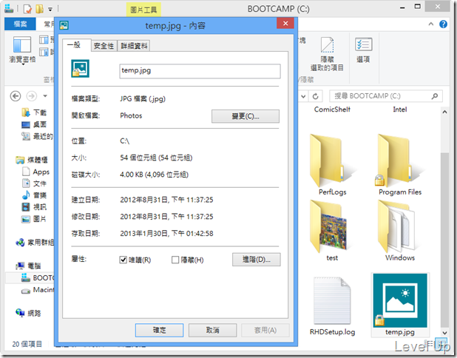Click the temp.jpg filename input field
The image size is (457, 358).
[x=200, y=71]
